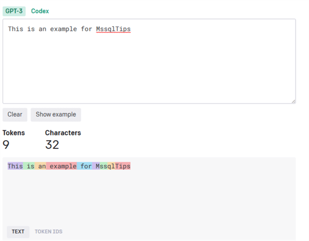Select the green 'is' token highlight
Image resolution: width=309 pixels, height=241 pixels.
30,166
